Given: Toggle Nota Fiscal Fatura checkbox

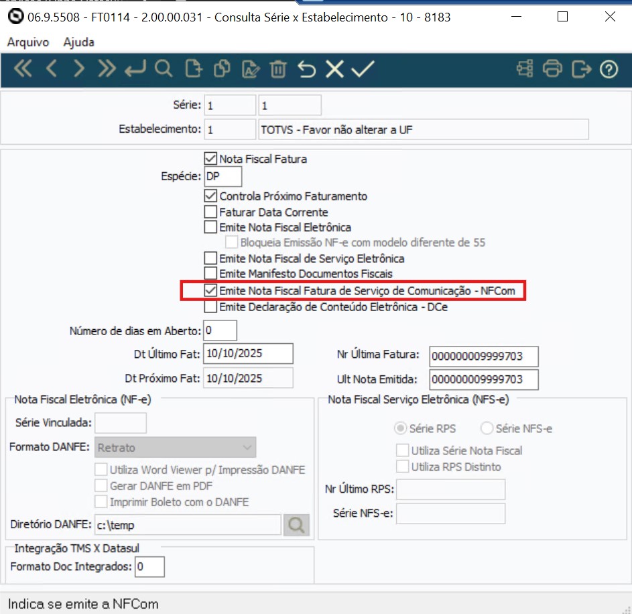Looking at the screenshot, I should (x=210, y=158).
